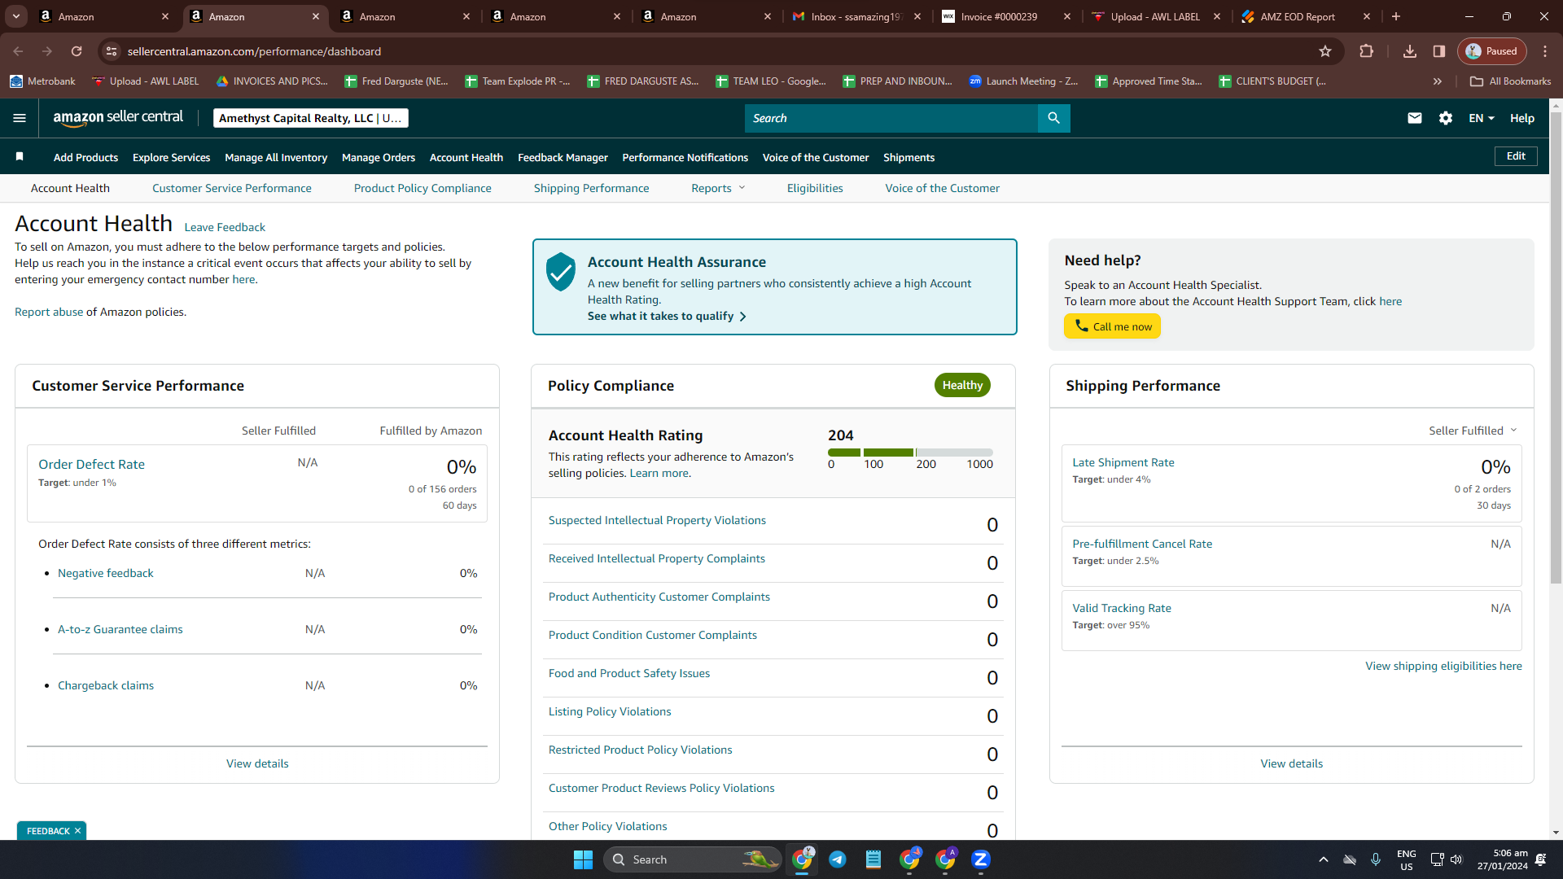The height and width of the screenshot is (879, 1563).
Task: Click the page vertical scrollbar
Action: pos(1556,347)
